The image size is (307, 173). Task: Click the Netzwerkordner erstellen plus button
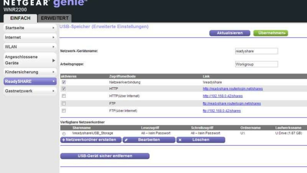tap(91, 140)
